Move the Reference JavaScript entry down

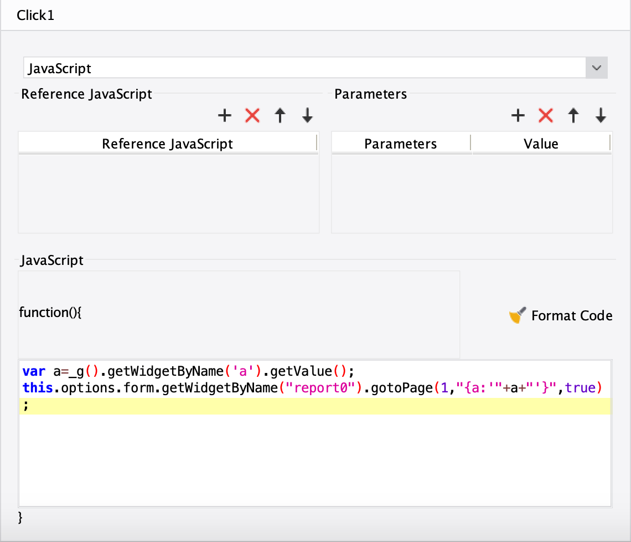(x=307, y=116)
